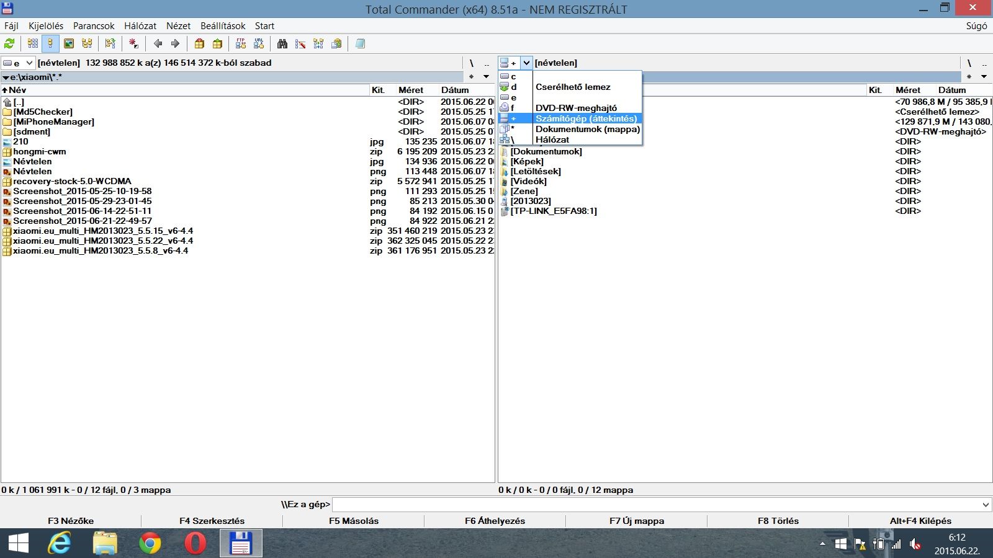Open the URL new FTP connection icon
Viewport: 993px width, 558px height.
coord(259,43)
